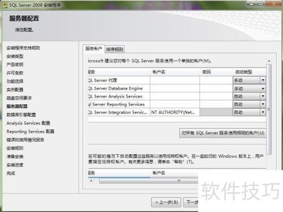Click 功能选择 step in sidebar
This screenshot has height=212, width=283.
click(15, 81)
